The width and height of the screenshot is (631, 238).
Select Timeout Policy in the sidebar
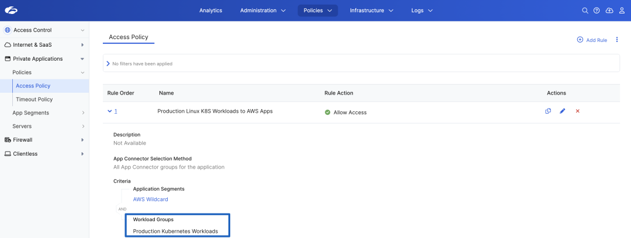coord(34,100)
